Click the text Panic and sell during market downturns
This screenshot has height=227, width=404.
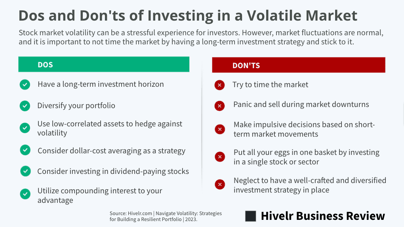coord(301,104)
